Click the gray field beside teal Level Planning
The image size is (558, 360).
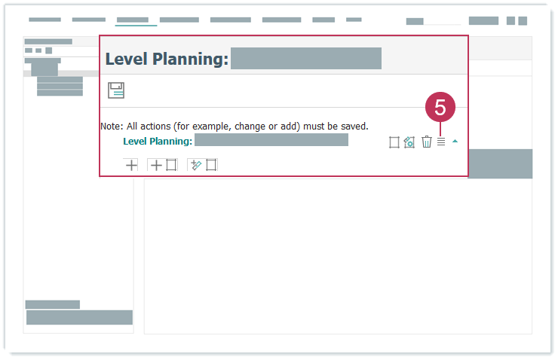click(271, 140)
